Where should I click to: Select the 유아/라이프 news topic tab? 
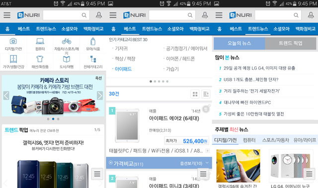click(x=305, y=140)
